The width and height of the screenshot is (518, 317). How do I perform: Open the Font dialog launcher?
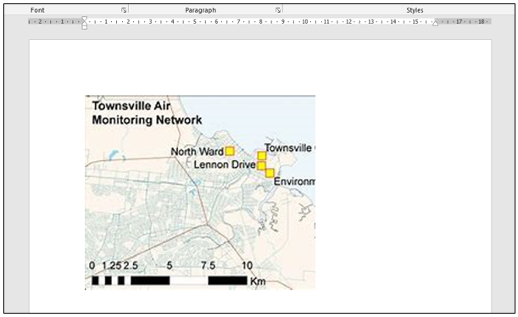(124, 10)
